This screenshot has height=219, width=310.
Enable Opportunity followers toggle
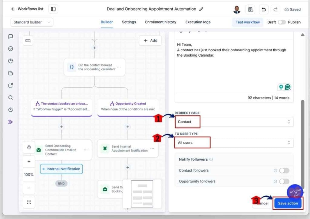pos(284,181)
